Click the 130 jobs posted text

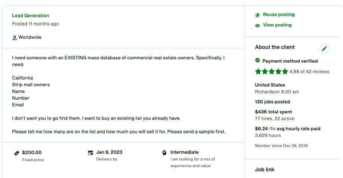(x=272, y=102)
